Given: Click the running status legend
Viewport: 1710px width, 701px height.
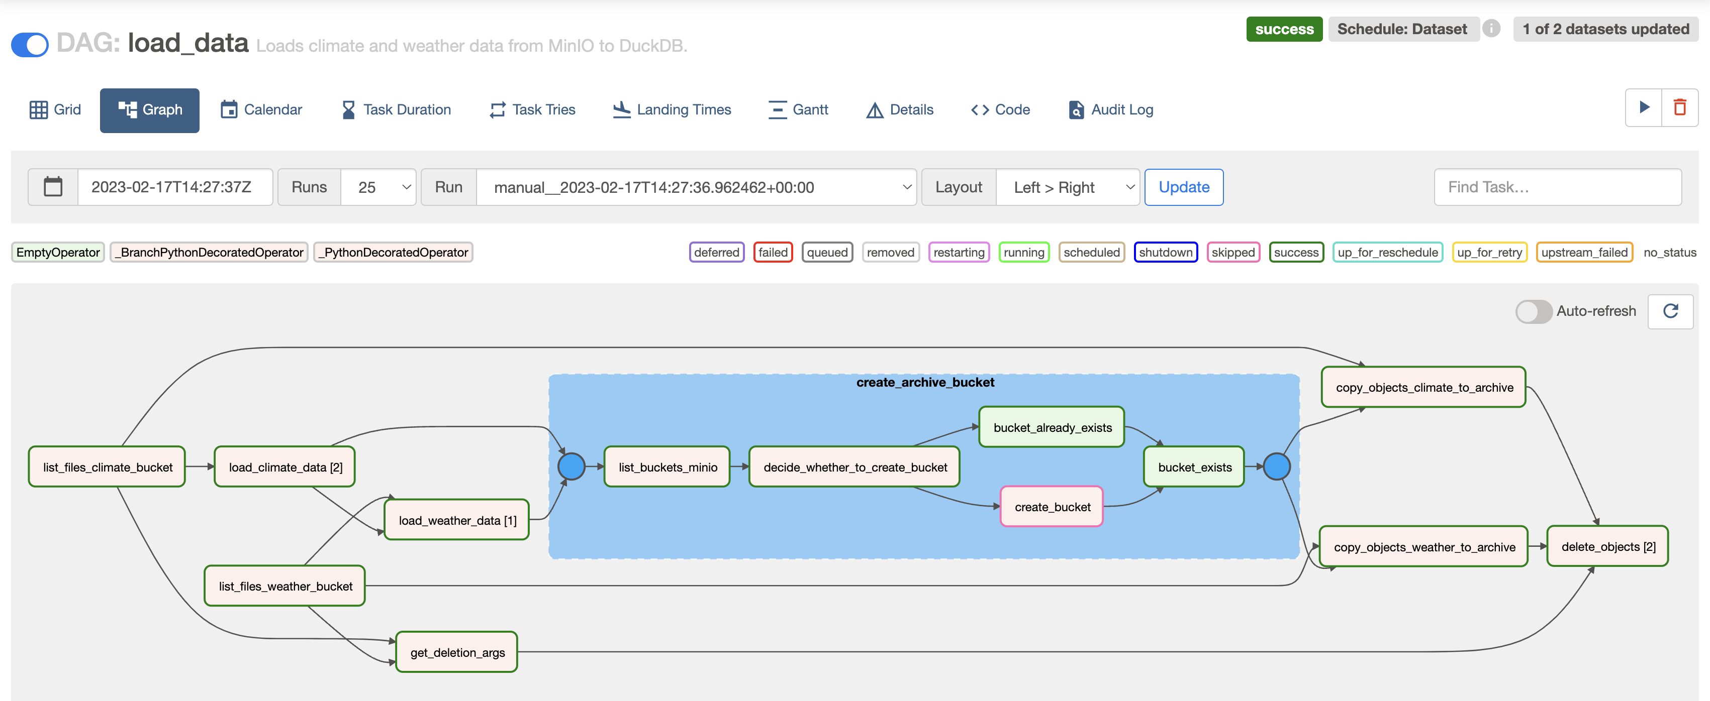Looking at the screenshot, I should tap(1023, 252).
